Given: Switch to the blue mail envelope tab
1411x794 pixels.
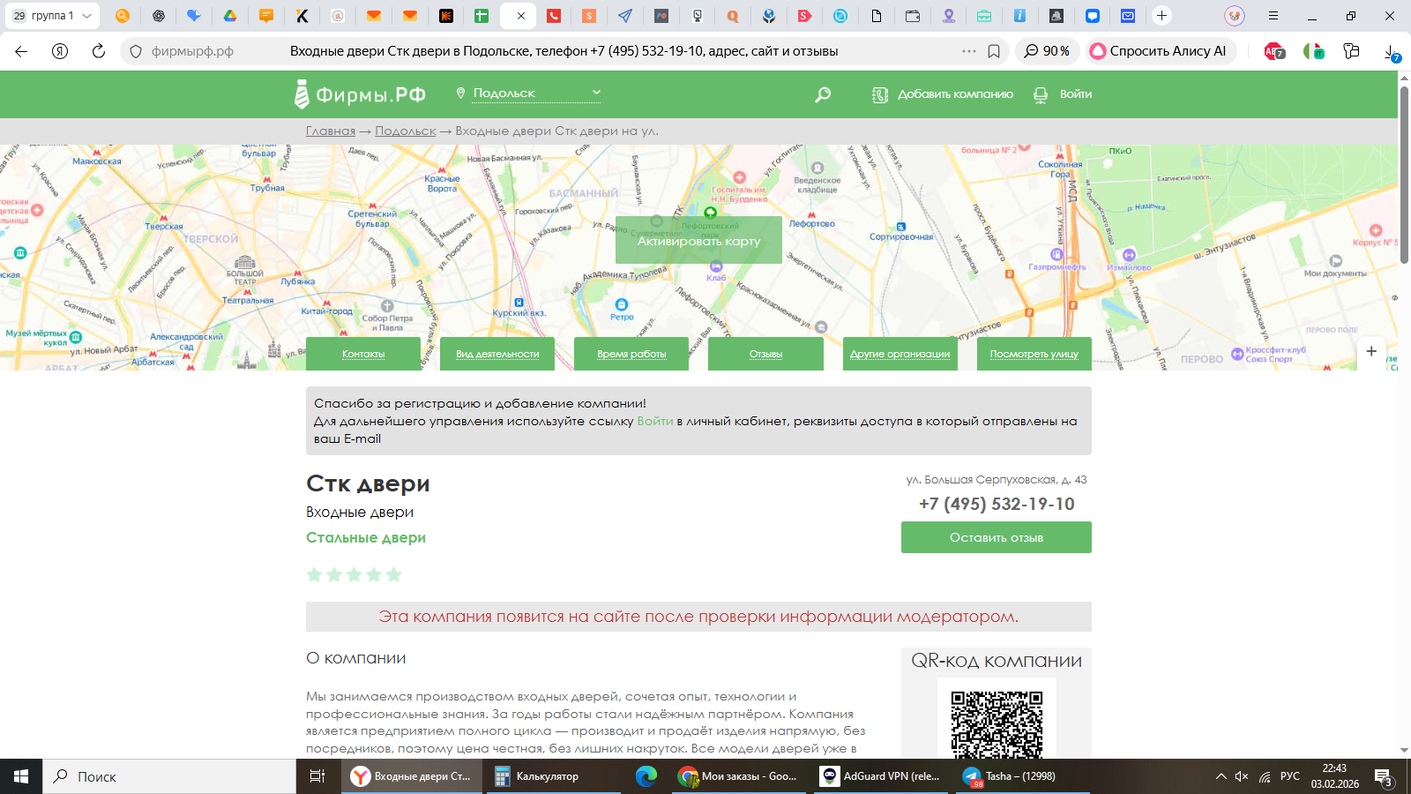Looking at the screenshot, I should pos(1128,16).
